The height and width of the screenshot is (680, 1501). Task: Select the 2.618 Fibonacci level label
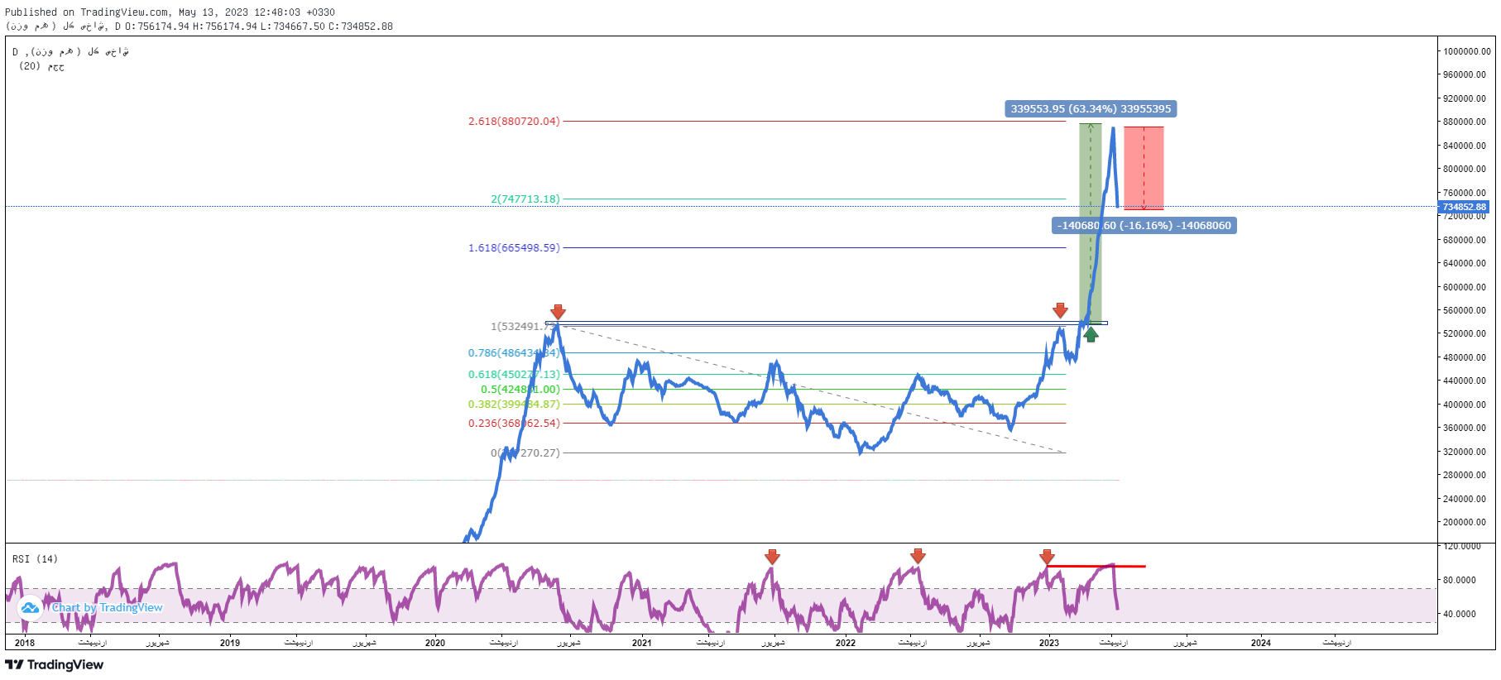514,122
